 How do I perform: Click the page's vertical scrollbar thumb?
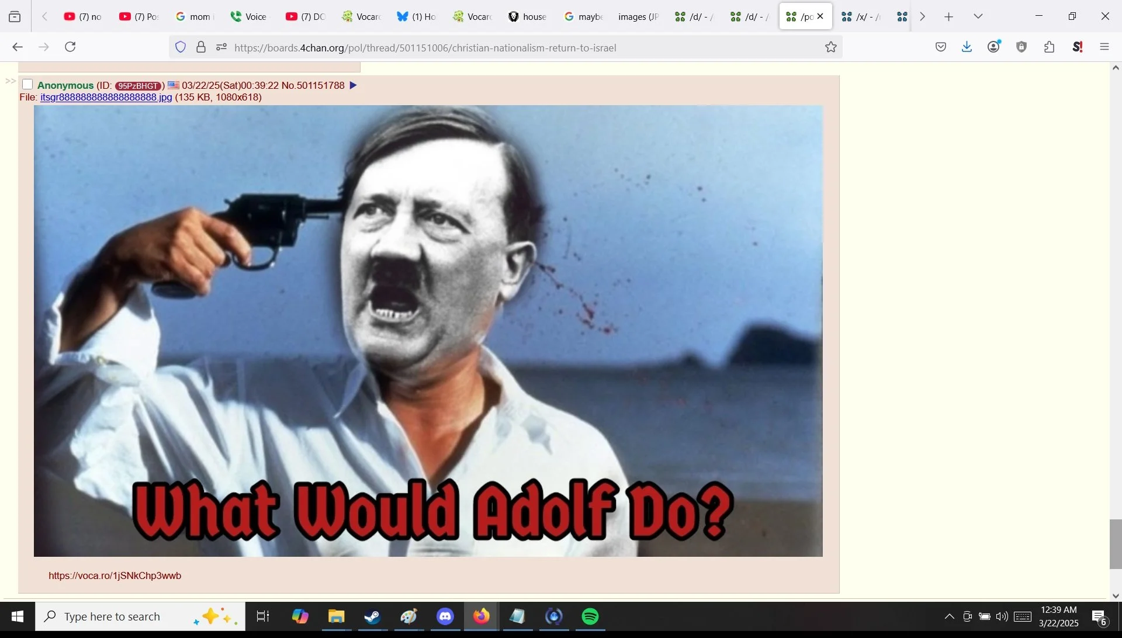coord(1116,543)
